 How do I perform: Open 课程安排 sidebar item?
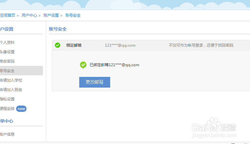pyautogui.click(x=7, y=109)
